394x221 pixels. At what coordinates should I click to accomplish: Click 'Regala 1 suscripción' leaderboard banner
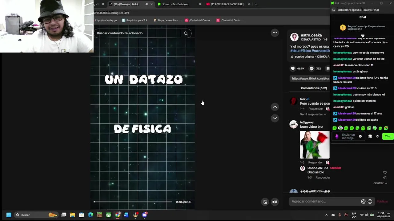pyautogui.click(x=363, y=28)
